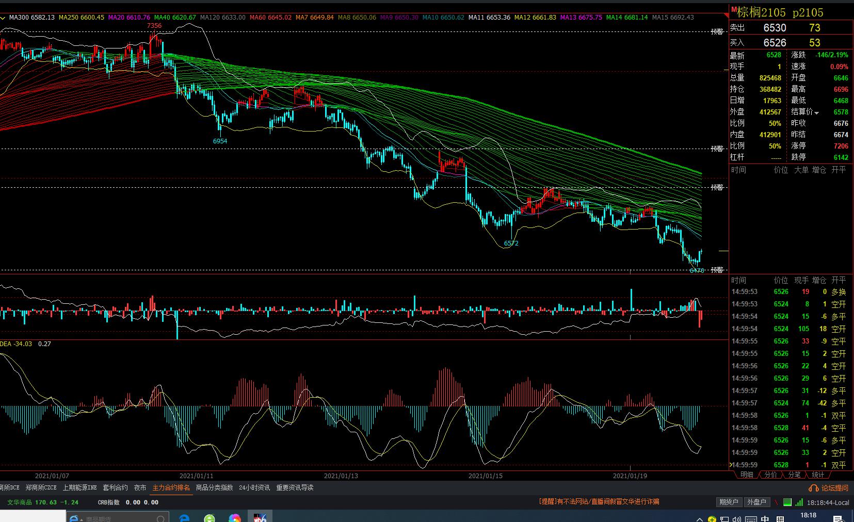The height and width of the screenshot is (522, 854).
Task: Click the Windows taskbar search box
Action: click(118, 517)
